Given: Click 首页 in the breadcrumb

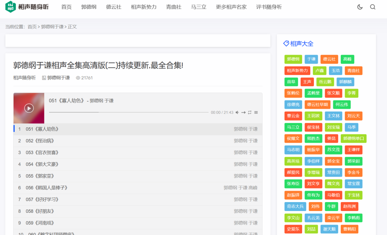Looking at the screenshot, I should point(32,26).
